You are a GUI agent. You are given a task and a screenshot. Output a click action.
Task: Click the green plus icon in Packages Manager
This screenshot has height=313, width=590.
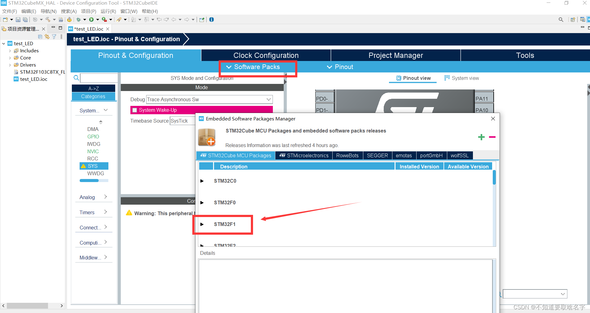click(x=481, y=137)
